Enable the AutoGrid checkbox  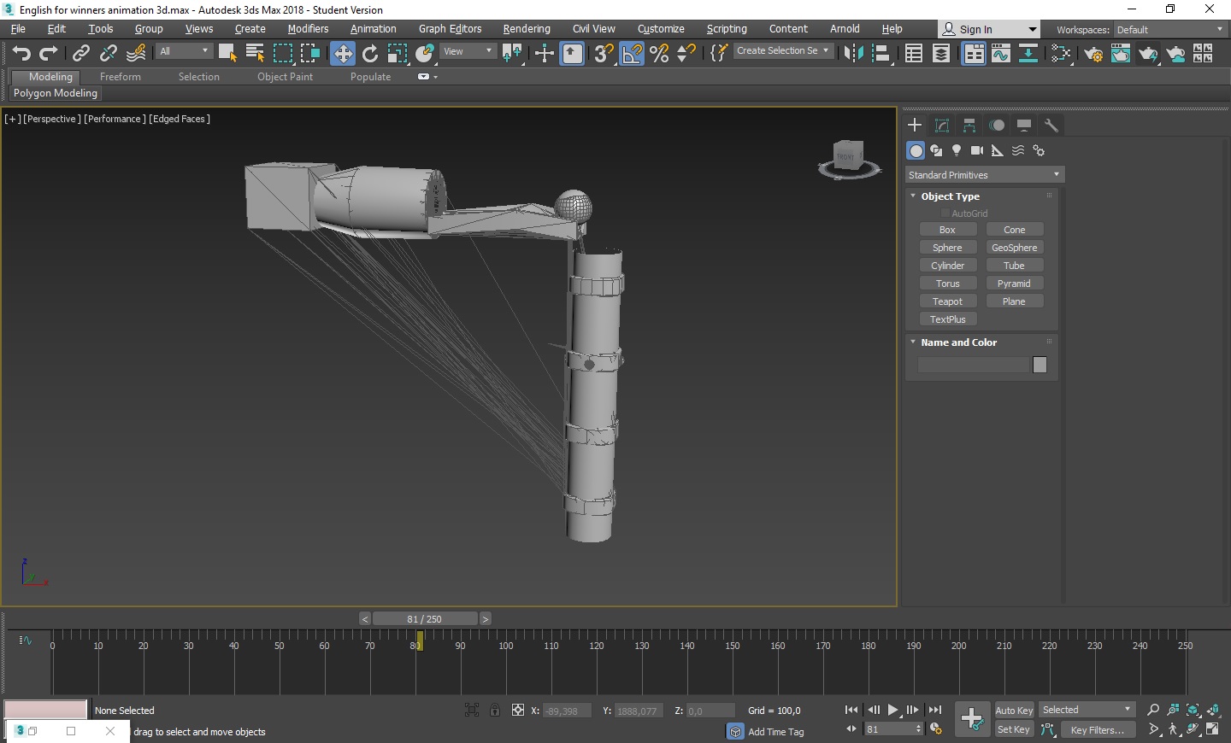pos(945,214)
